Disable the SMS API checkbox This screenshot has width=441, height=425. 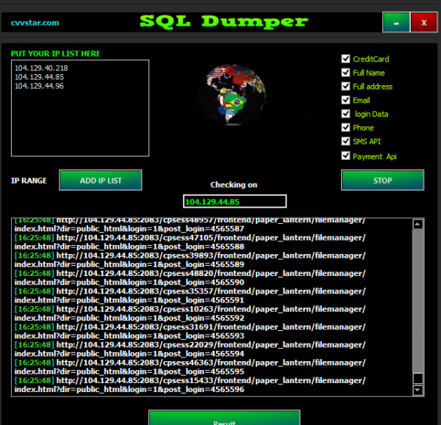coord(346,141)
